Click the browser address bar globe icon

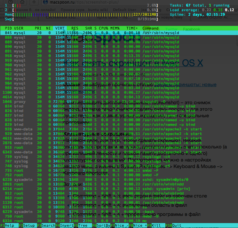(46, 2)
